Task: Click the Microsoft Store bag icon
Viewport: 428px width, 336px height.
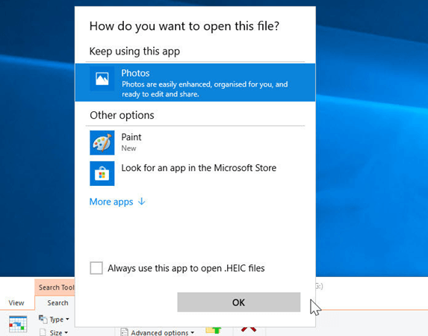Action: (x=102, y=173)
